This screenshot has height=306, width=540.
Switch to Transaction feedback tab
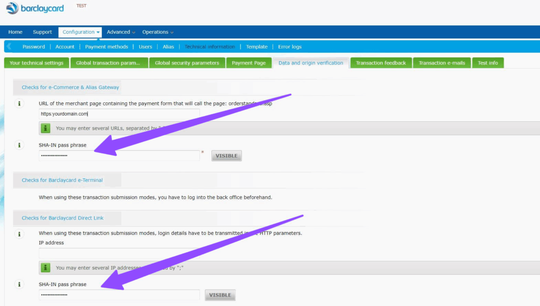coord(381,63)
